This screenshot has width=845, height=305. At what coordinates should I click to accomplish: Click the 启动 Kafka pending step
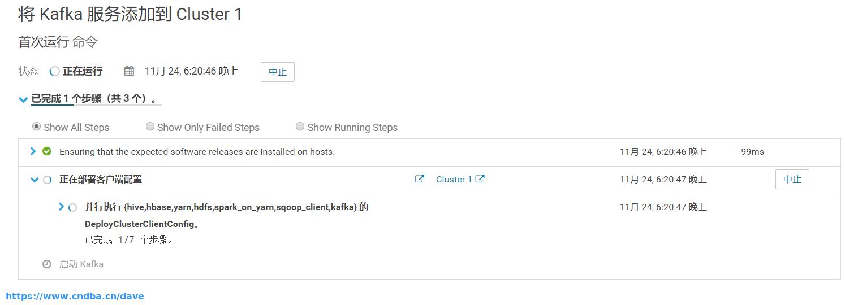pos(81,264)
